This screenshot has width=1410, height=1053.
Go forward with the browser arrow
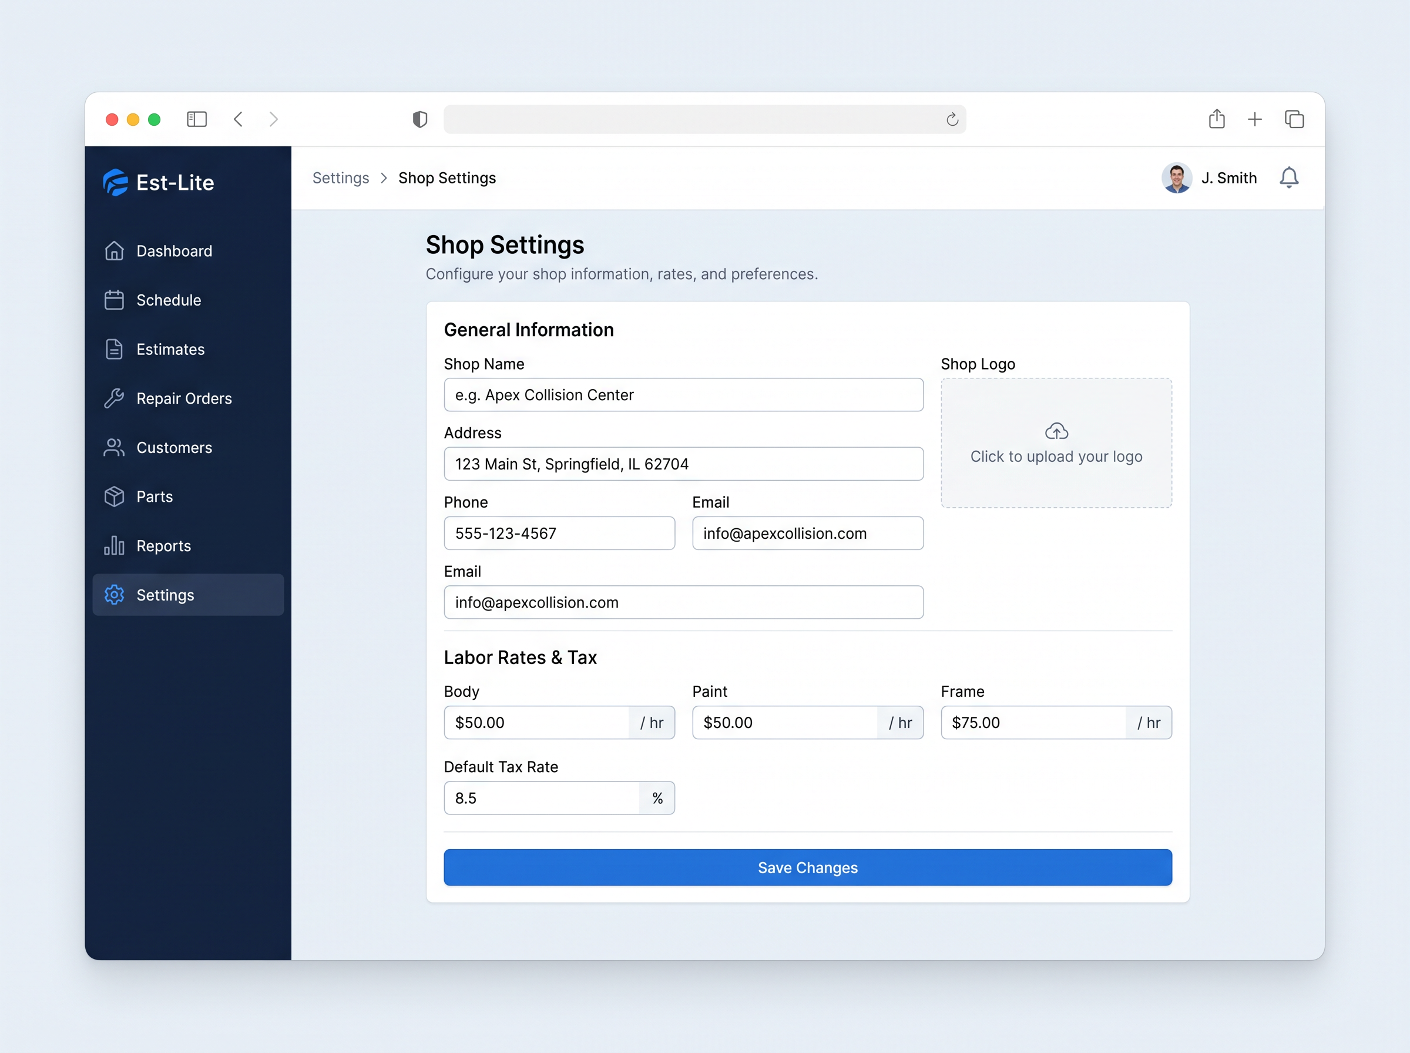tap(273, 119)
